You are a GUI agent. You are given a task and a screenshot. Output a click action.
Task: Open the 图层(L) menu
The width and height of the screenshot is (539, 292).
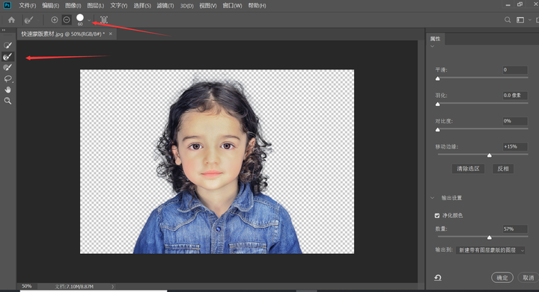pos(96,5)
